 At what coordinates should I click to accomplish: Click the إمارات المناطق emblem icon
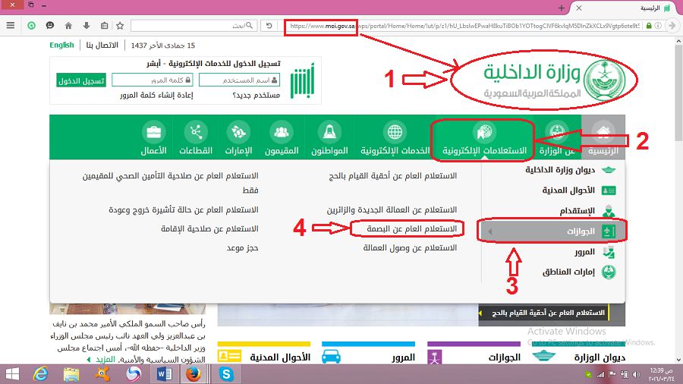(609, 272)
